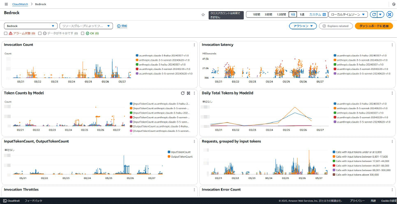
Task: Check the OK status filter checkbox
Action: click(x=83, y=33)
